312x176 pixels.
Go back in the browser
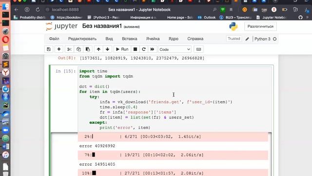16,10
